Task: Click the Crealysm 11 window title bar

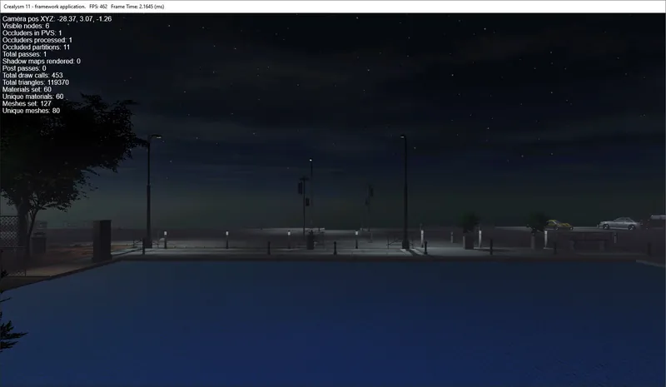Action: click(333, 7)
